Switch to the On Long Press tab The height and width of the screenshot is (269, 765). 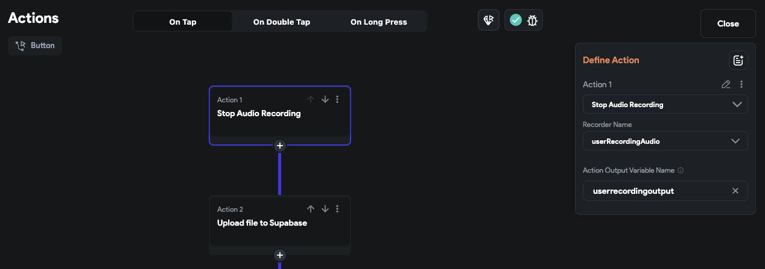[378, 22]
